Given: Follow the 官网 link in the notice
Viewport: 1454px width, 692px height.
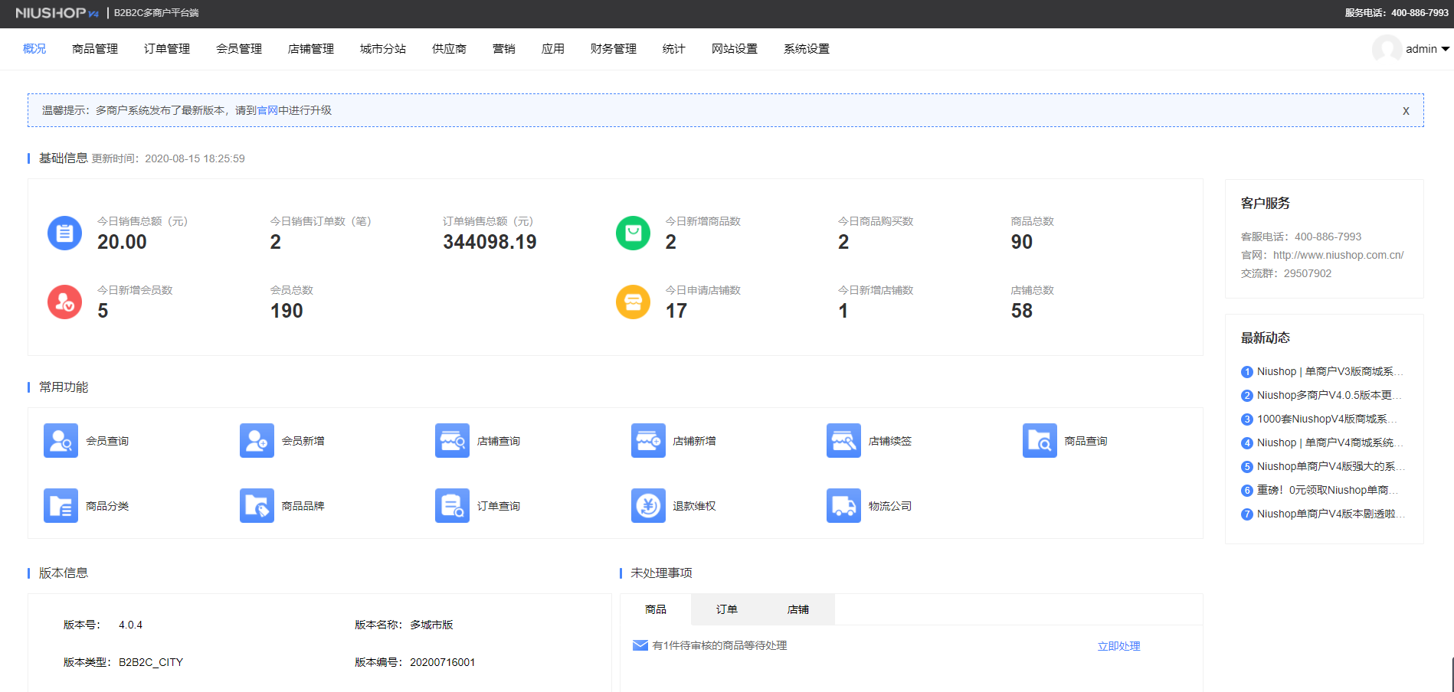Looking at the screenshot, I should tap(267, 110).
